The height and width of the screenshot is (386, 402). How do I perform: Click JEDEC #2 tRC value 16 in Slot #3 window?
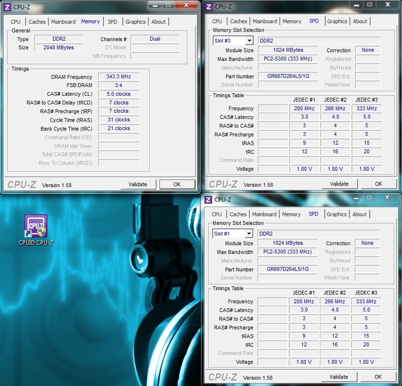pyautogui.click(x=335, y=151)
